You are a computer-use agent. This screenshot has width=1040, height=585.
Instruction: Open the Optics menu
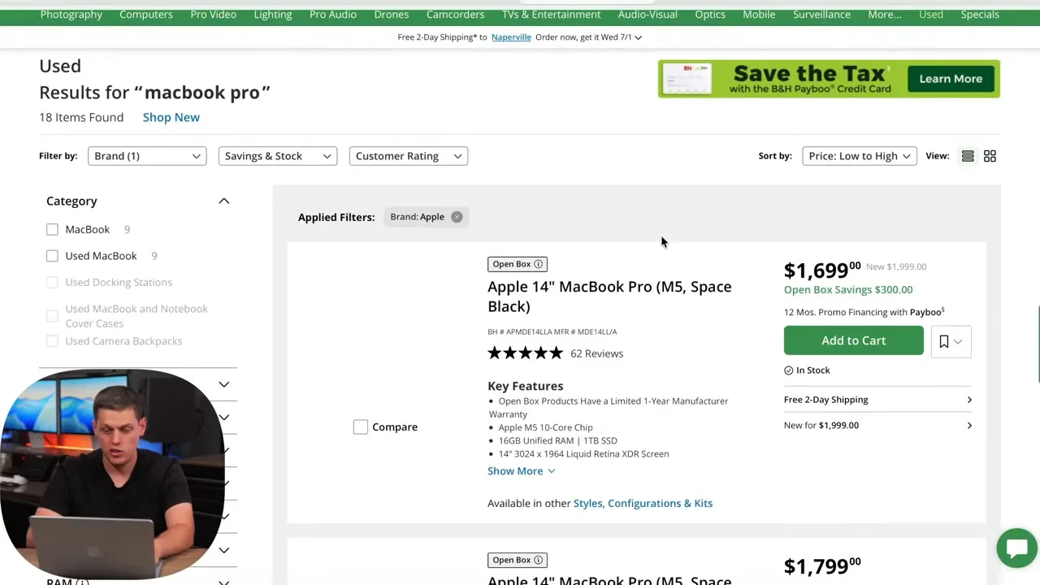pos(710,15)
